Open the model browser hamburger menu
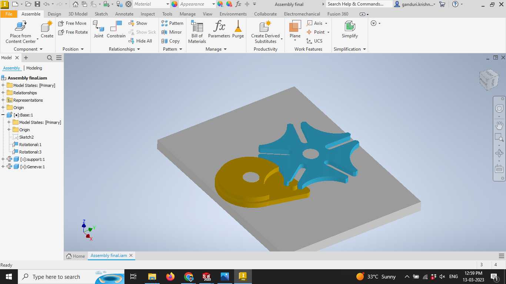The height and width of the screenshot is (284, 506). (59, 58)
